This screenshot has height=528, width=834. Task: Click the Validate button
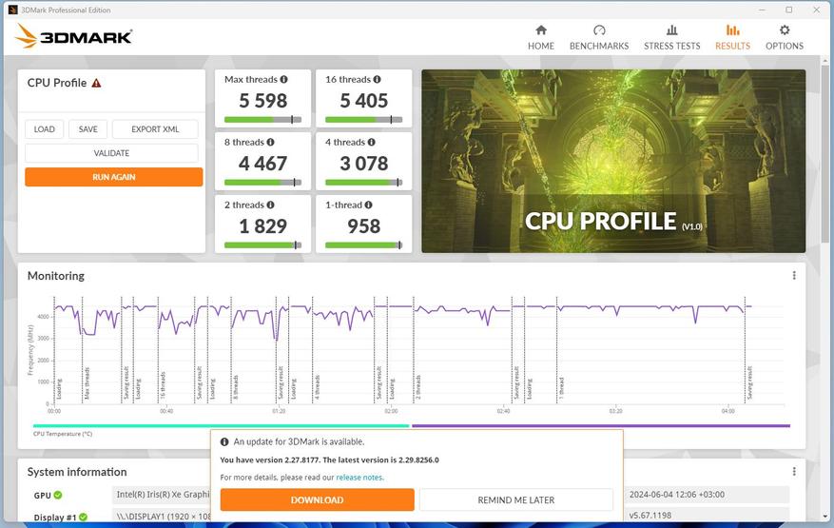[x=111, y=153]
